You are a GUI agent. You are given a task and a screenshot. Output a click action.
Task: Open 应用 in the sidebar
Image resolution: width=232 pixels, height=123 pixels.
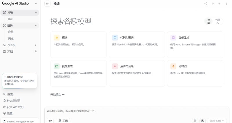(11, 32)
